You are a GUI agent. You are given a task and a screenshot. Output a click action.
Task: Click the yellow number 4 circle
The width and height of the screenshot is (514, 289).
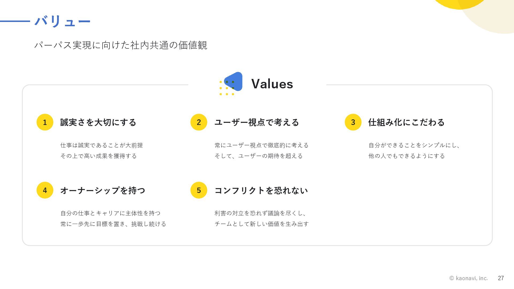(x=45, y=190)
